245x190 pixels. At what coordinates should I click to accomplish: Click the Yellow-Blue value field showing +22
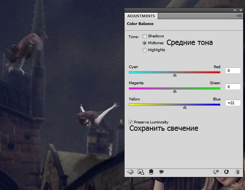tap(233, 103)
